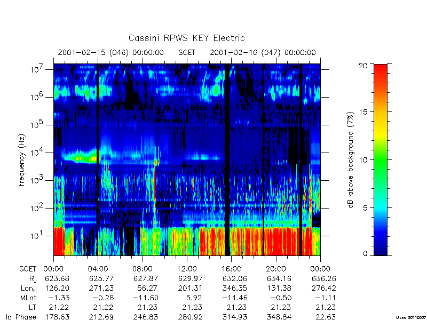Click the Io Phase value 280.92
The image size is (427, 320).
pos(190,316)
